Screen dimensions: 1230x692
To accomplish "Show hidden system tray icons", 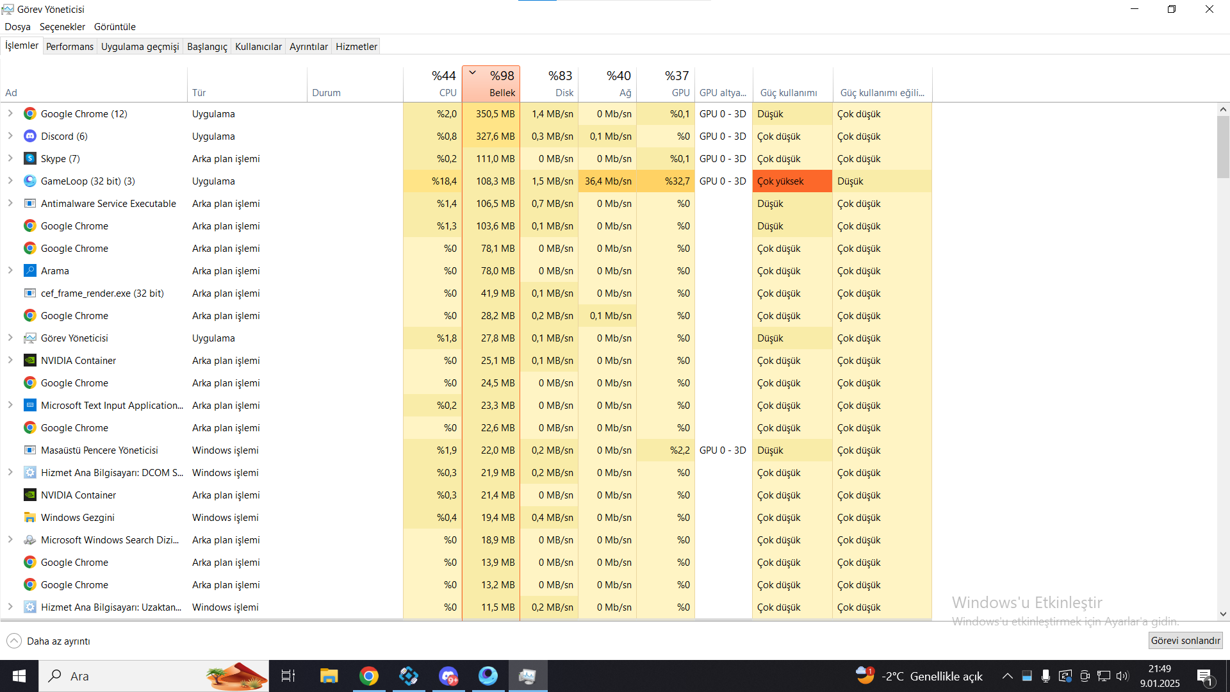I will (1007, 676).
